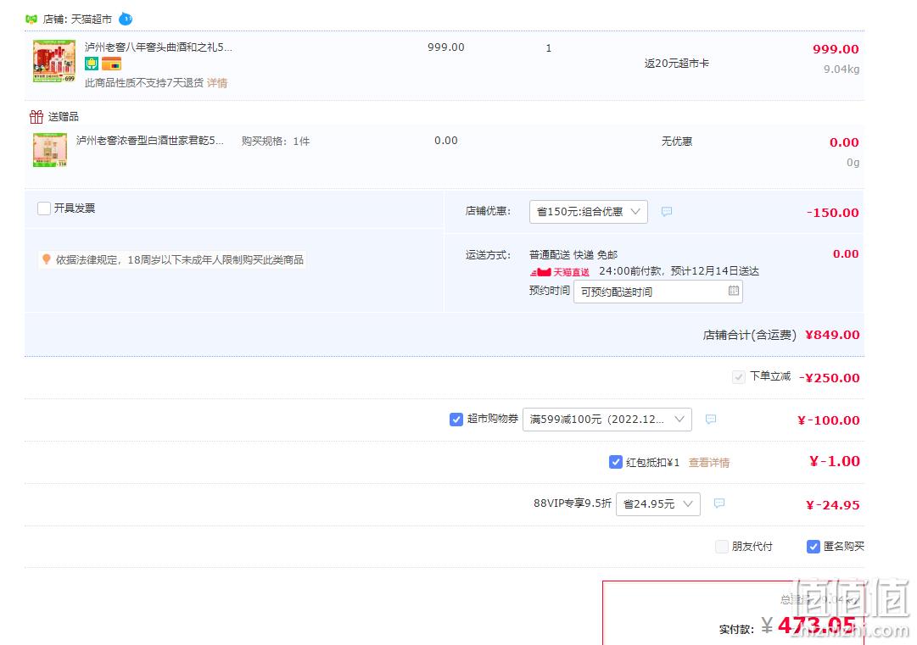This screenshot has width=917, height=645.
Task: Click the 返20元超市卡 promotion text
Action: point(677,63)
